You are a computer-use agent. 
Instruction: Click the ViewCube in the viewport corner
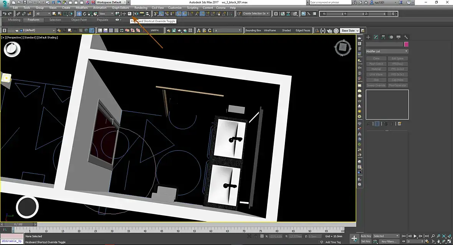(342, 47)
